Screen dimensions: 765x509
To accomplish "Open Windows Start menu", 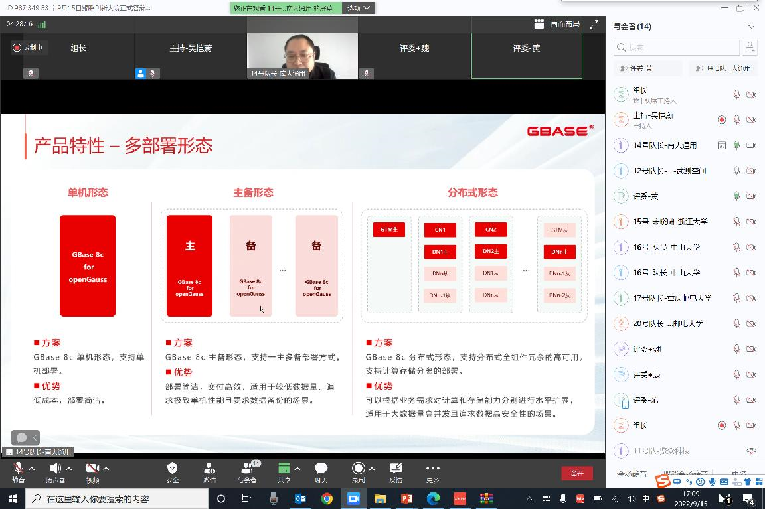I will [x=13, y=499].
